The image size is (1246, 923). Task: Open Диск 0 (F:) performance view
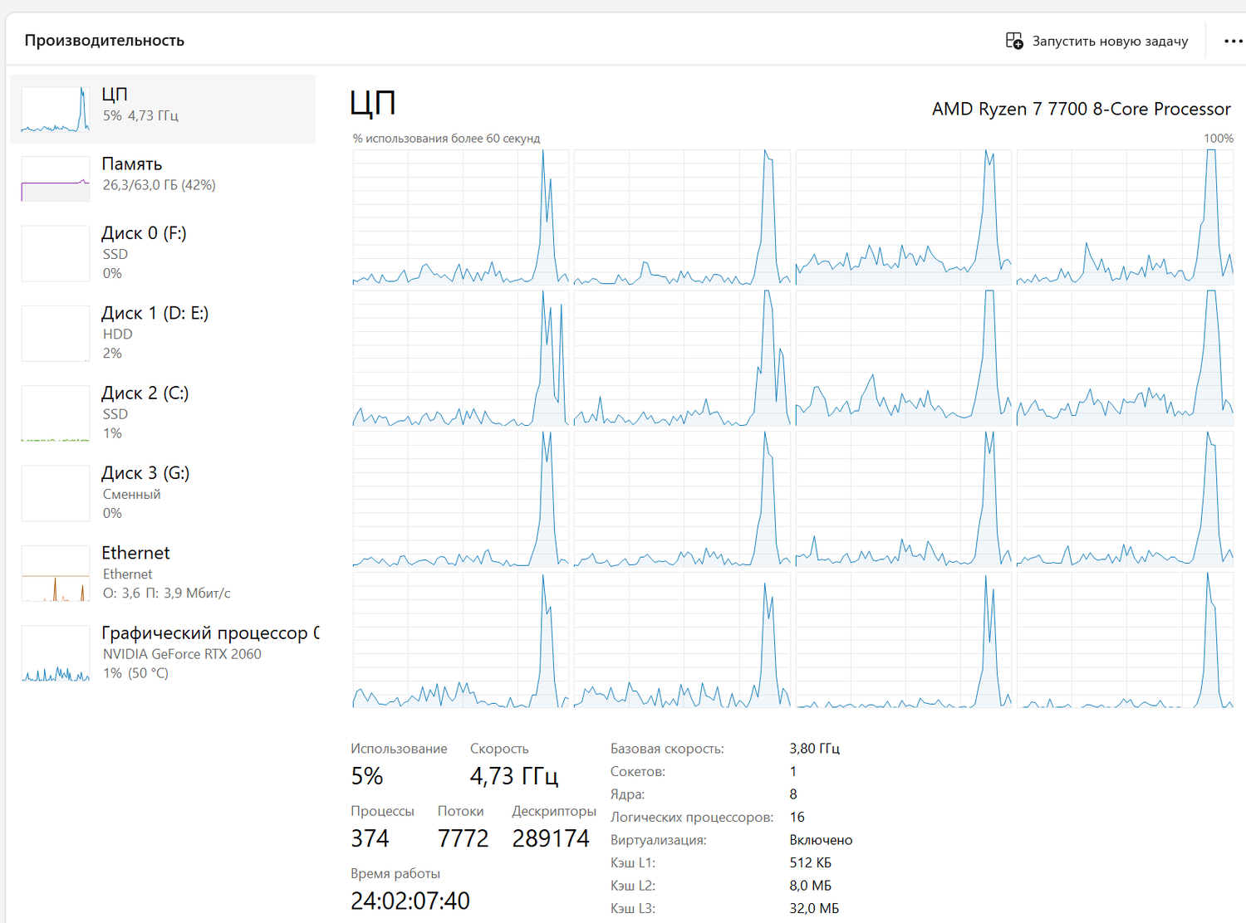tap(163, 253)
